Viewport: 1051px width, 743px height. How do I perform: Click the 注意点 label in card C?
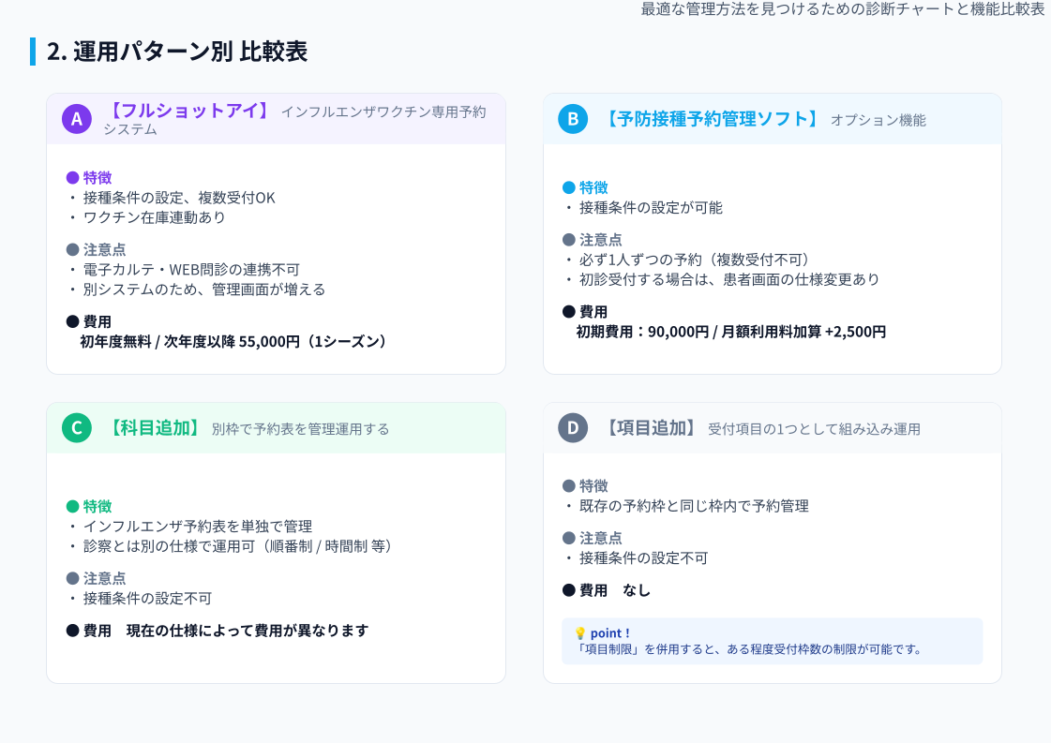[x=105, y=578]
